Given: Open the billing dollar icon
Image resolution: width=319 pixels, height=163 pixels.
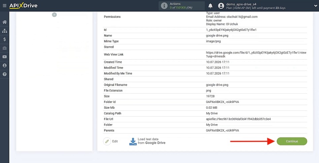Looking at the screenshot, I should [x=4, y=39].
